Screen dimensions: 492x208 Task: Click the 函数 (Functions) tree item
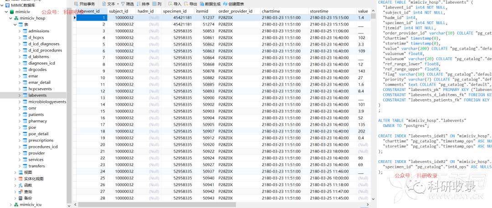pyautogui.click(x=28, y=185)
